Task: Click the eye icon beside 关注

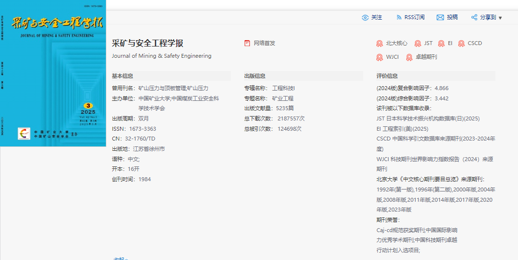Action: click(x=365, y=18)
